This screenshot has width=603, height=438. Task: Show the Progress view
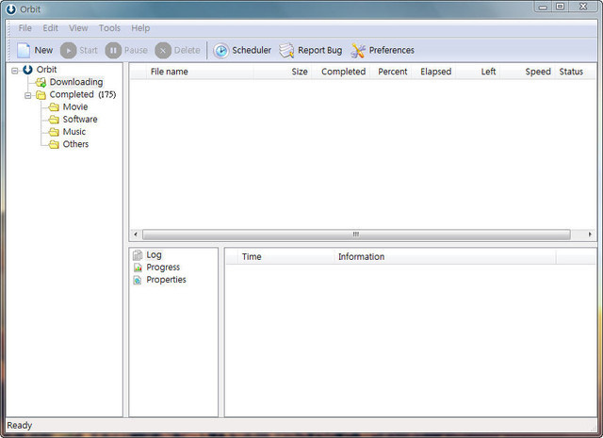click(x=163, y=268)
